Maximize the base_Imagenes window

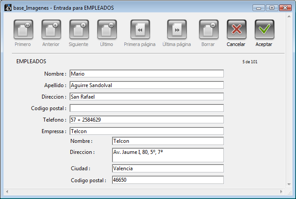click(x=272, y=8)
